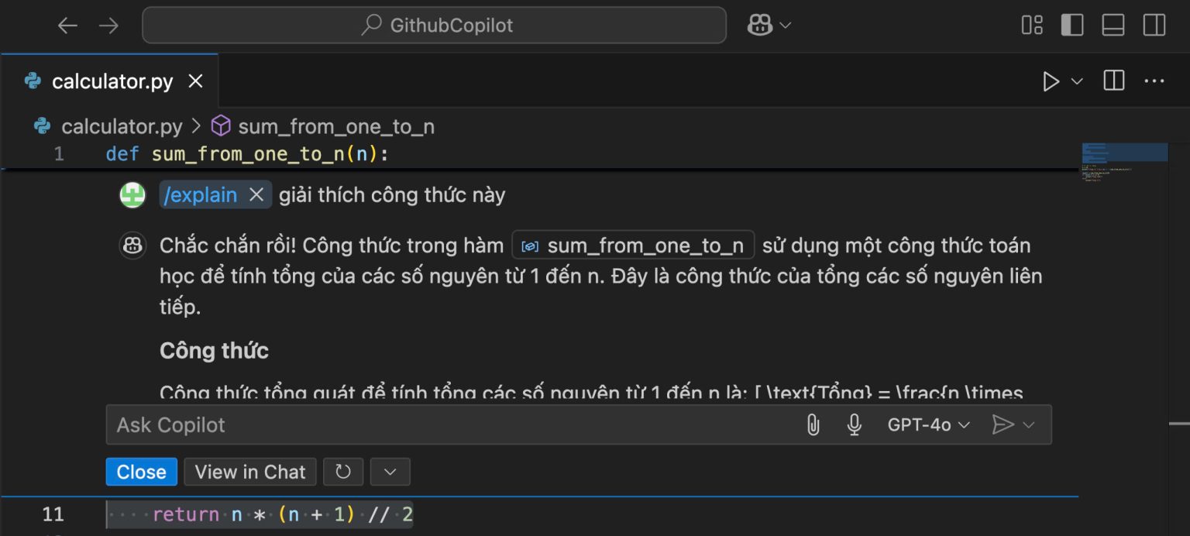The height and width of the screenshot is (536, 1190).
Task: Toggle the primary side bar visibility
Action: [1072, 25]
